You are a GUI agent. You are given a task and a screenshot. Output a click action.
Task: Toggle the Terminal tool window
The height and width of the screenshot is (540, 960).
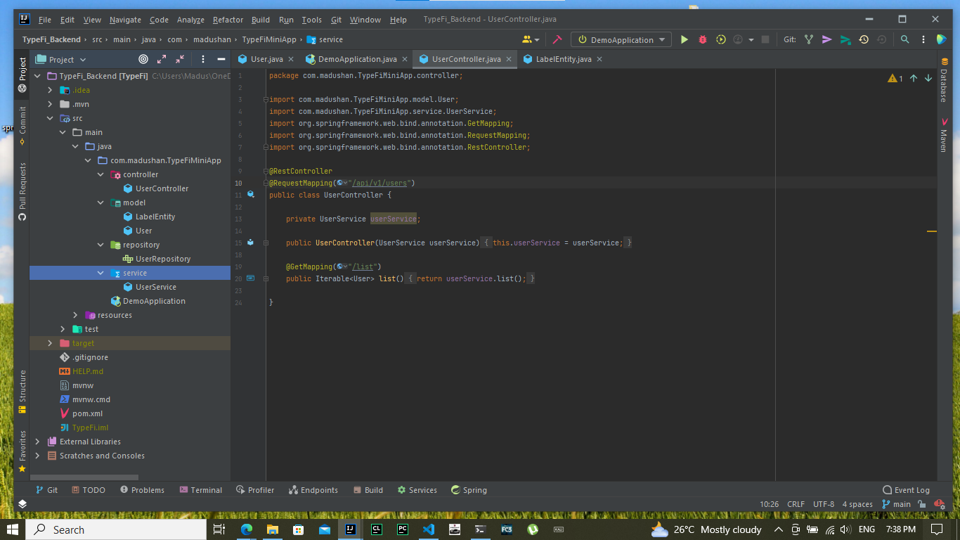(201, 489)
